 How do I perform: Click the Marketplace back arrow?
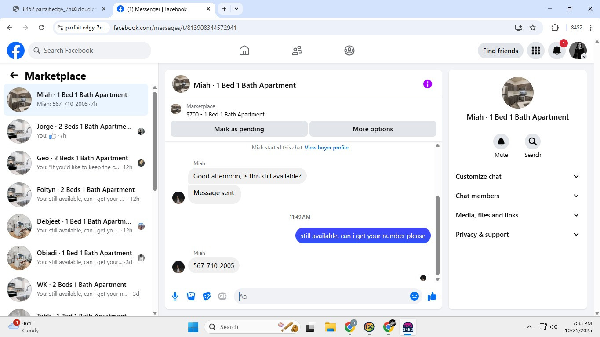click(x=14, y=76)
